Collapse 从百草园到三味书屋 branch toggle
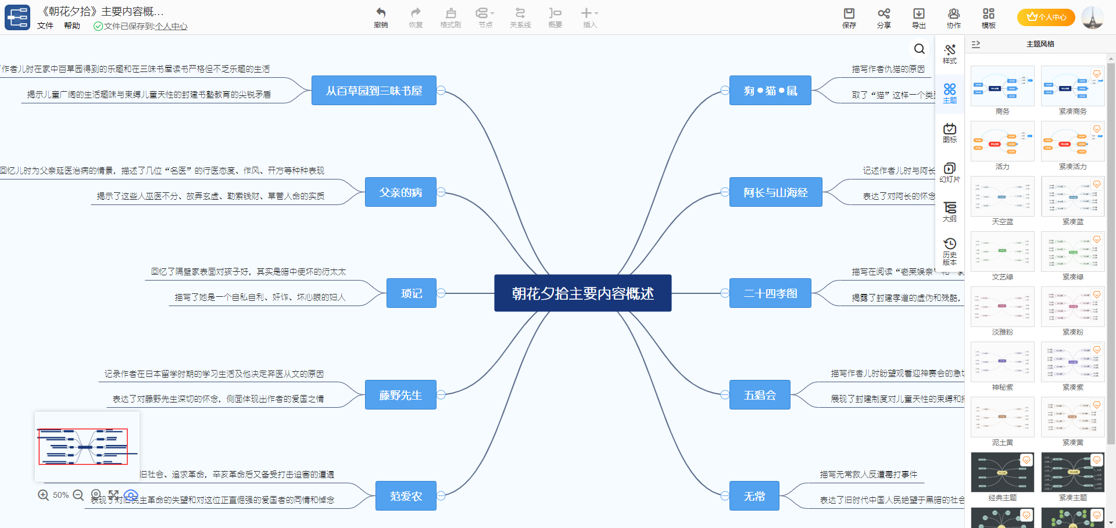 tap(441, 90)
